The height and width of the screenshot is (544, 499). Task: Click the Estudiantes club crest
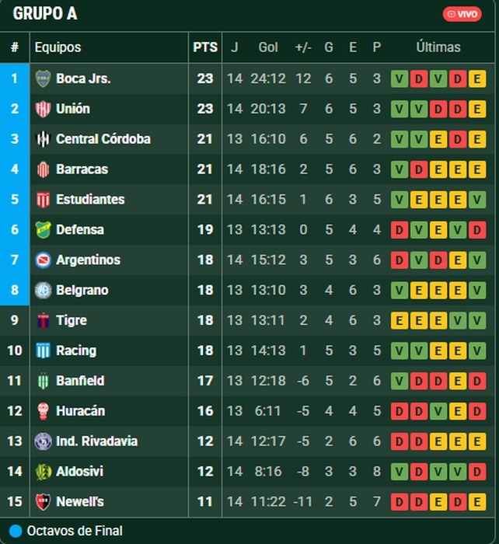(44, 200)
